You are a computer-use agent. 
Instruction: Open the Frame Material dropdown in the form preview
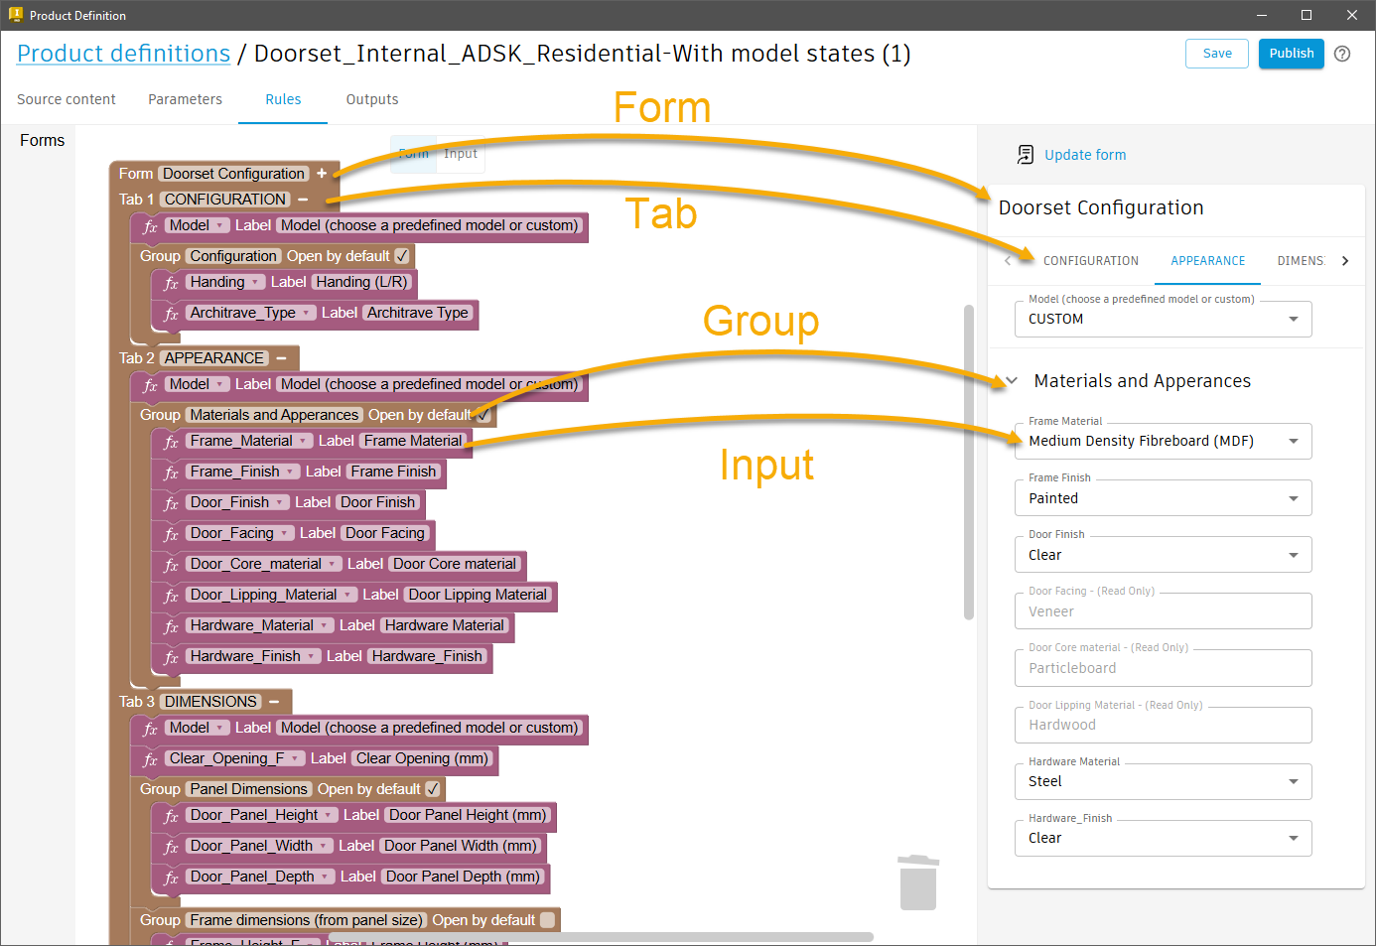pyautogui.click(x=1164, y=441)
